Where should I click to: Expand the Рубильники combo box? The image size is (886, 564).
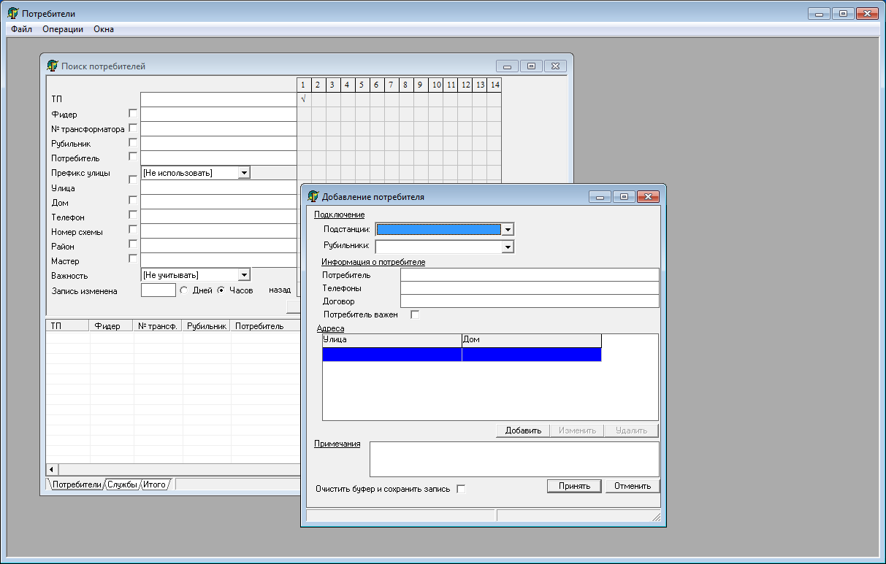tap(508, 247)
